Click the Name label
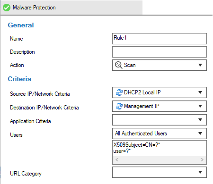213x184 pixels. click(x=17, y=39)
